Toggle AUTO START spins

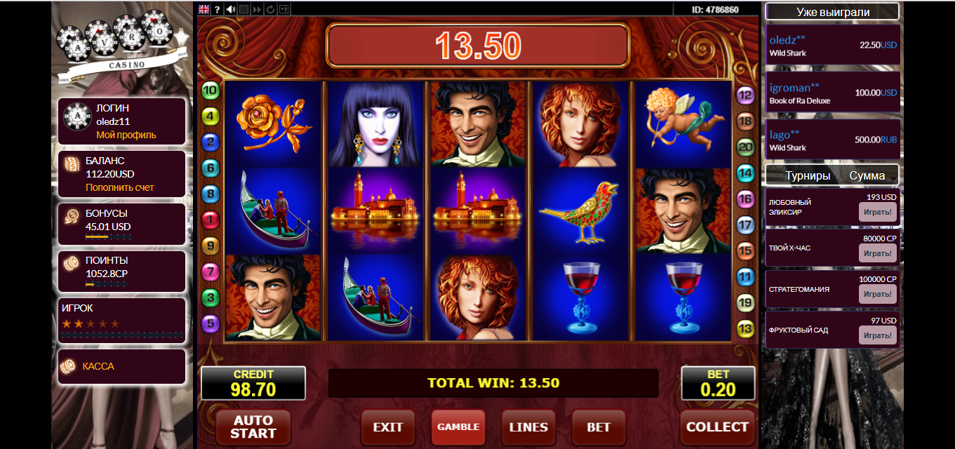tap(253, 427)
